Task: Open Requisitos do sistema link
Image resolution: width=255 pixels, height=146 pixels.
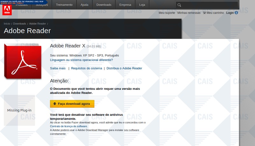Action: click(x=86, y=68)
